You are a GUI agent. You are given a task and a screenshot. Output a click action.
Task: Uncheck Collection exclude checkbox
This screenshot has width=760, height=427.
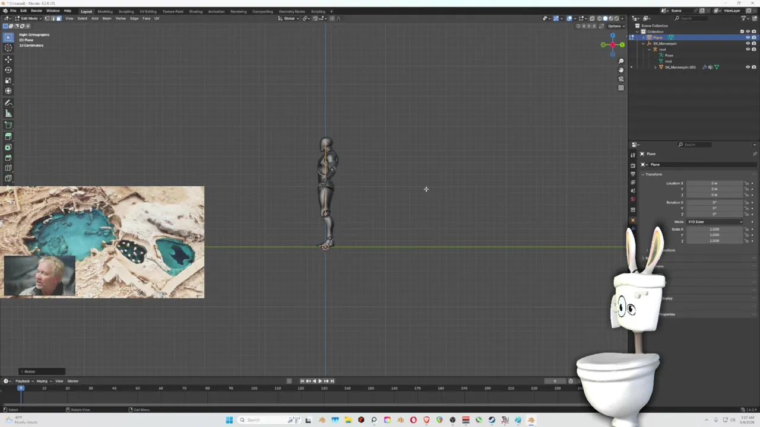(x=742, y=31)
